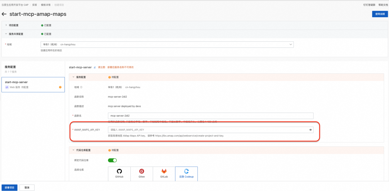Expand the 项目配置 section
This screenshot has width=389, height=191.
(6, 25)
